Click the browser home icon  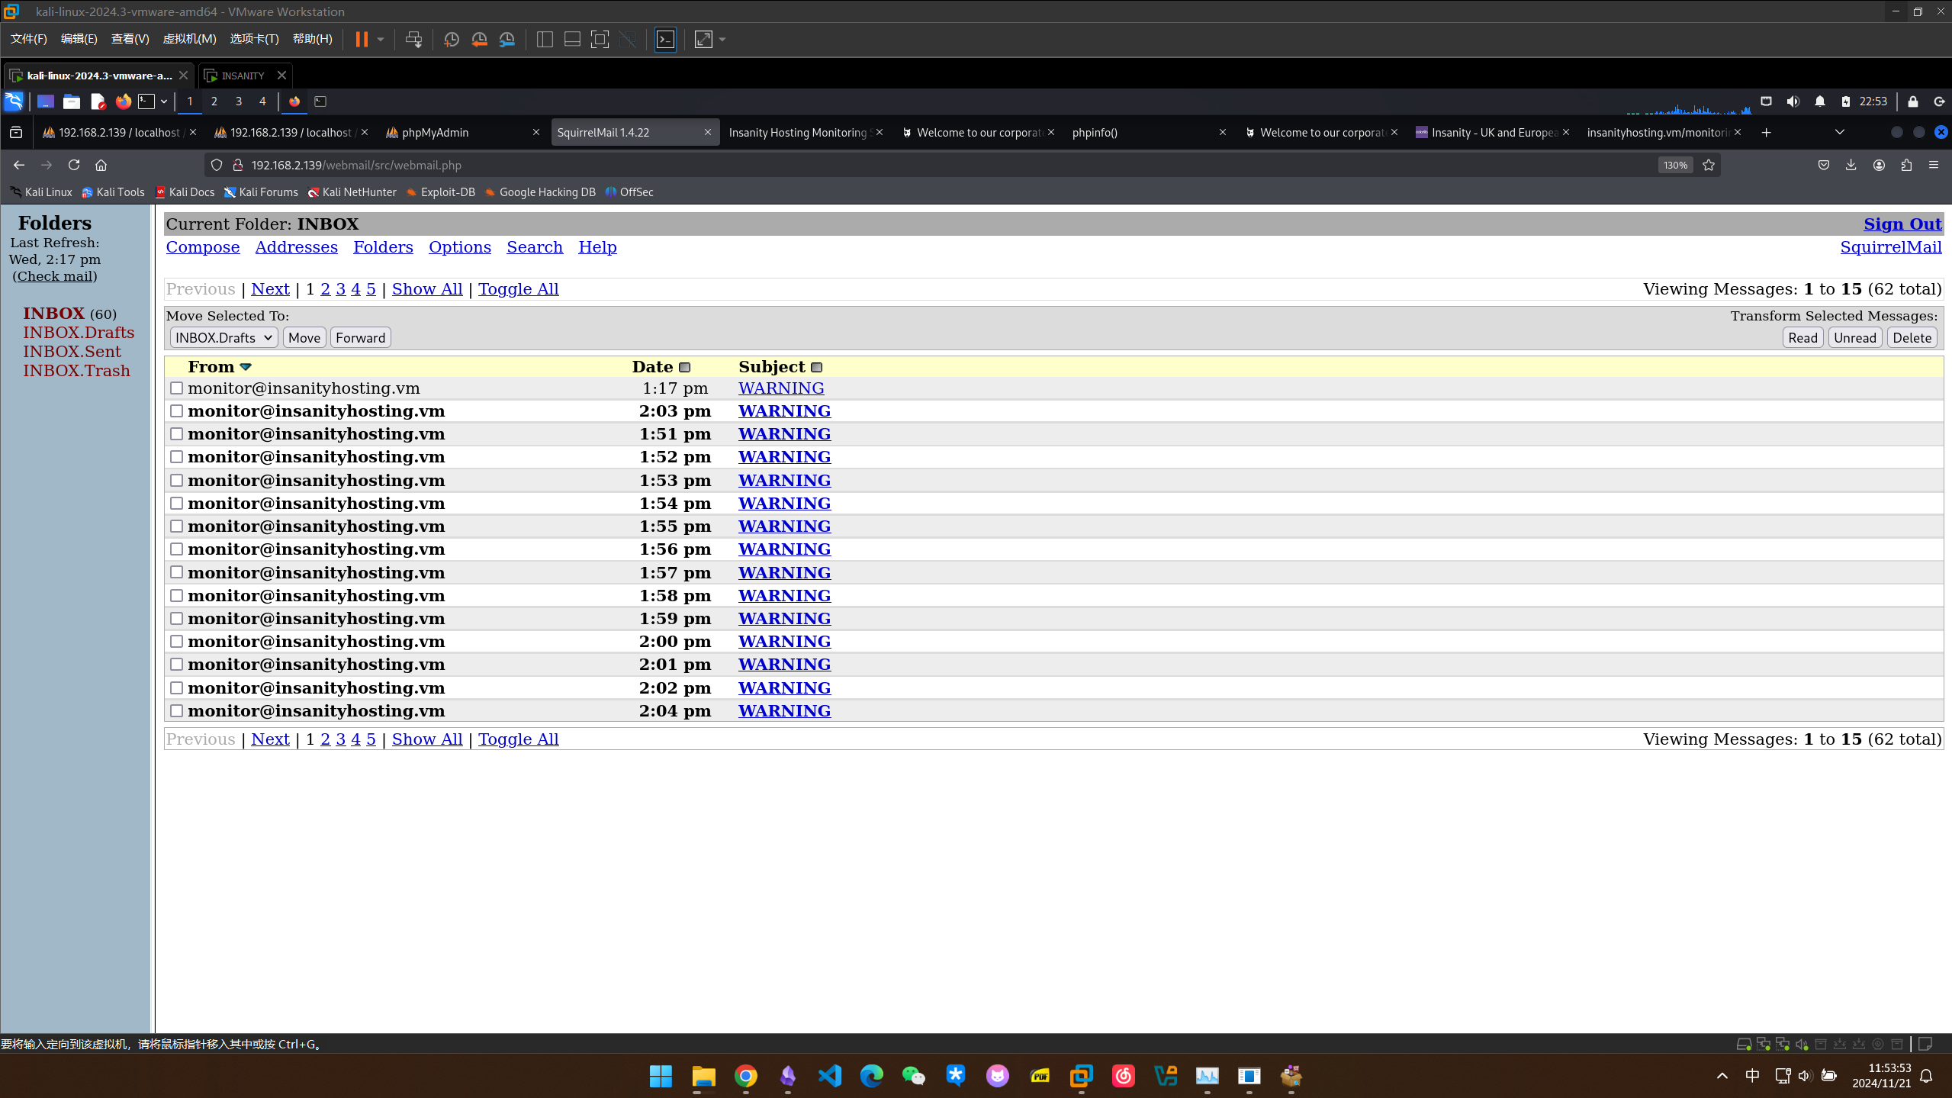click(101, 165)
